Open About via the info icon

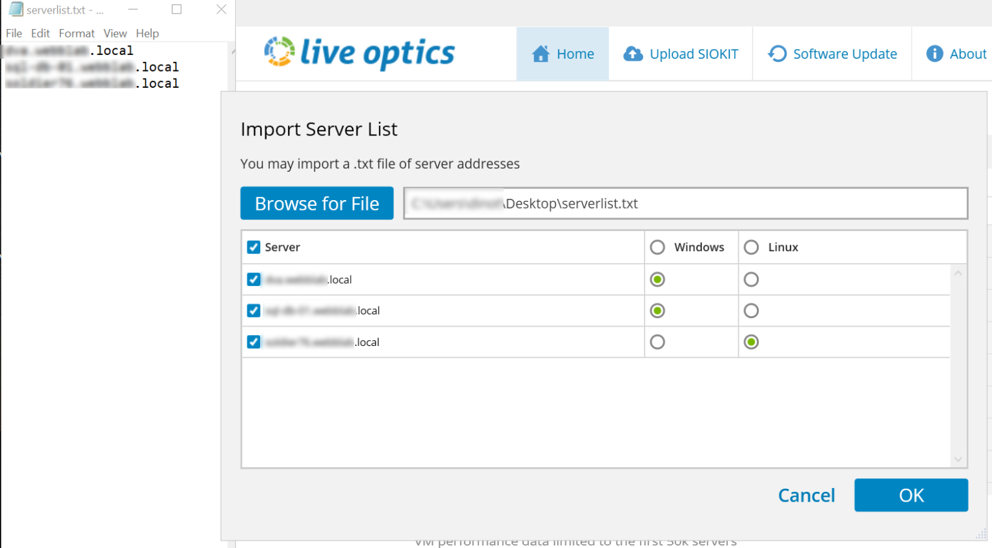click(934, 54)
